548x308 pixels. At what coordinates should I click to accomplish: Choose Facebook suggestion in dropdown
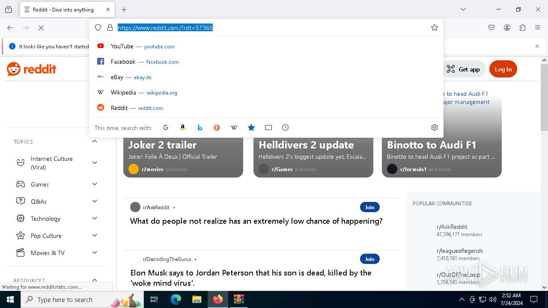tap(266, 62)
